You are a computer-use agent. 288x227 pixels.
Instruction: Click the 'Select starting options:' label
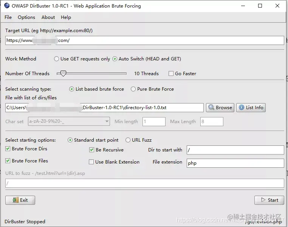(31, 140)
